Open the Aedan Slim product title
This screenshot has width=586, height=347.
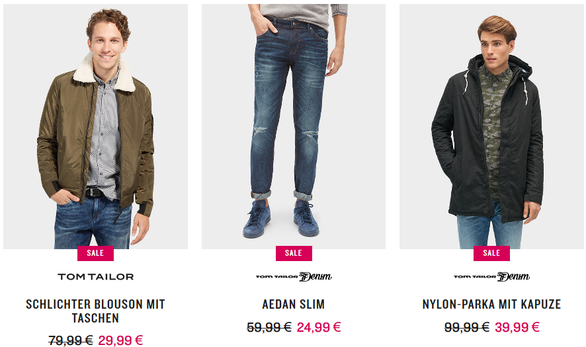pos(294,304)
